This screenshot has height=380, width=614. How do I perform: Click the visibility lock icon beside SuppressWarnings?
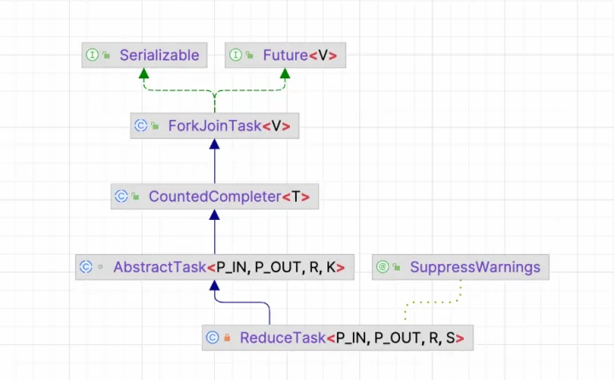[x=397, y=268]
